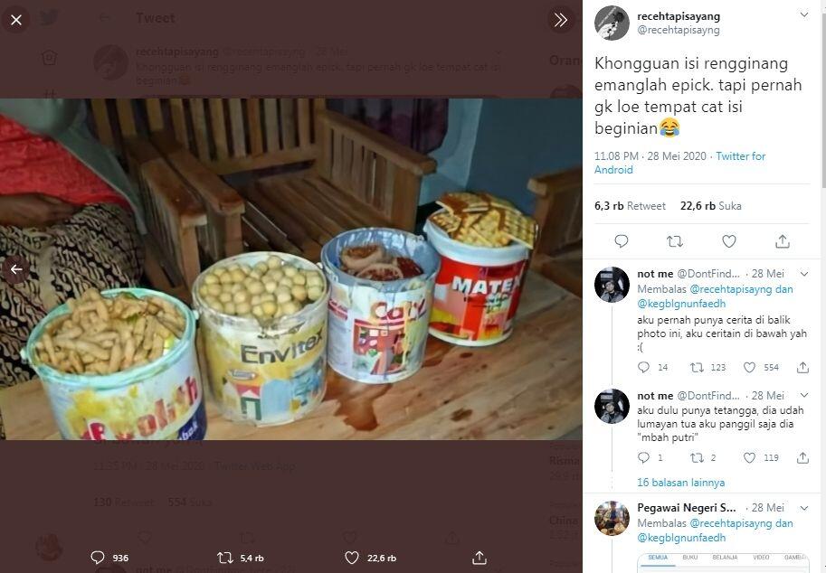Open recehtapisayang profile avatar

[x=612, y=23]
